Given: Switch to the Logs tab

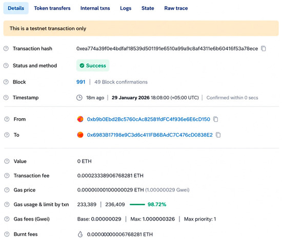Looking at the screenshot, I should point(126,8).
